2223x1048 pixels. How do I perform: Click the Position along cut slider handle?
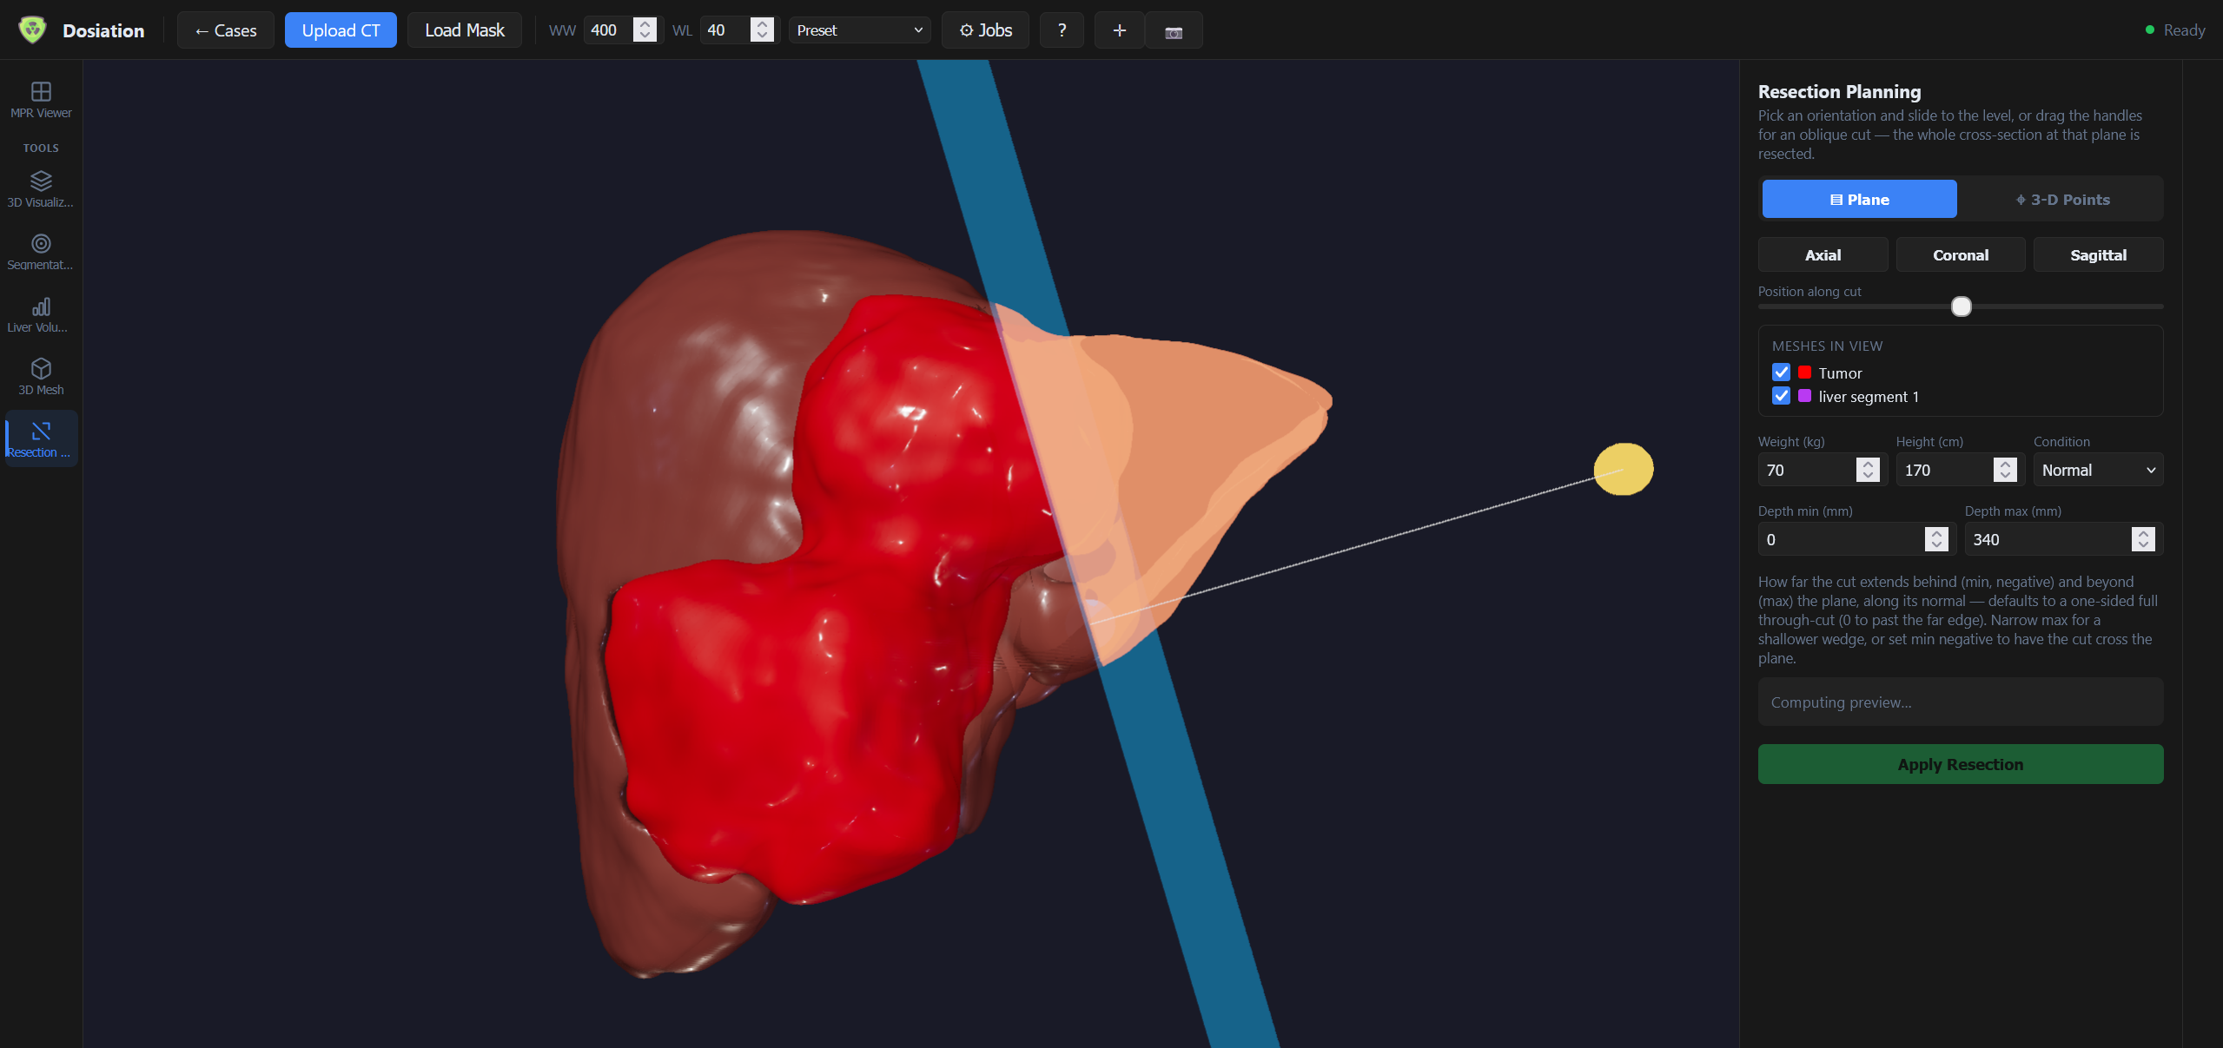coord(1961,306)
